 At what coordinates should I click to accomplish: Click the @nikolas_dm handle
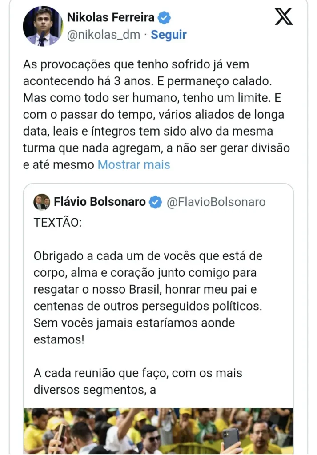pyautogui.click(x=103, y=35)
